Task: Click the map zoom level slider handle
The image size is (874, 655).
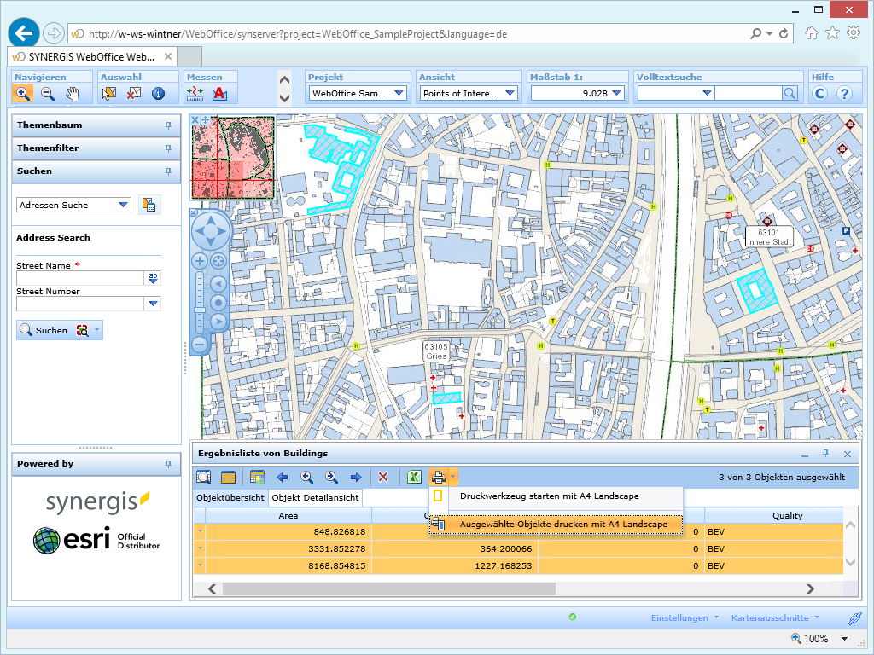Action: 200,310
